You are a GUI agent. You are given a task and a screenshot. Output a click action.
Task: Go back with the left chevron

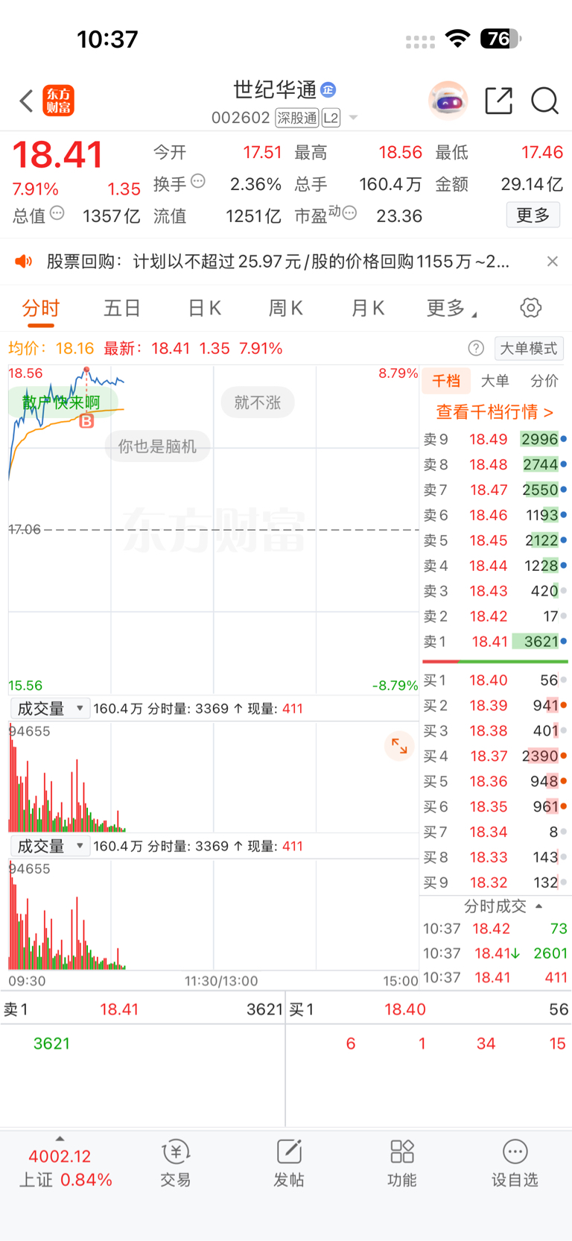click(27, 101)
